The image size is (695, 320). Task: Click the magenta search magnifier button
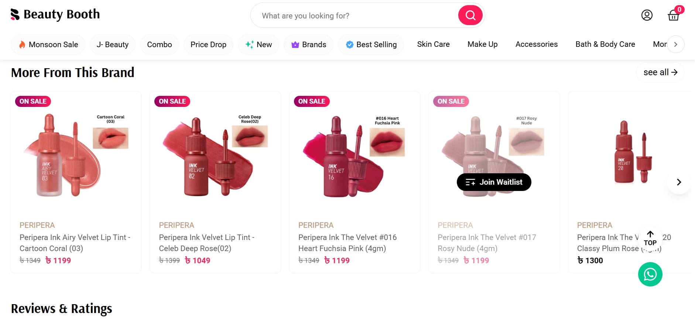pyautogui.click(x=470, y=15)
